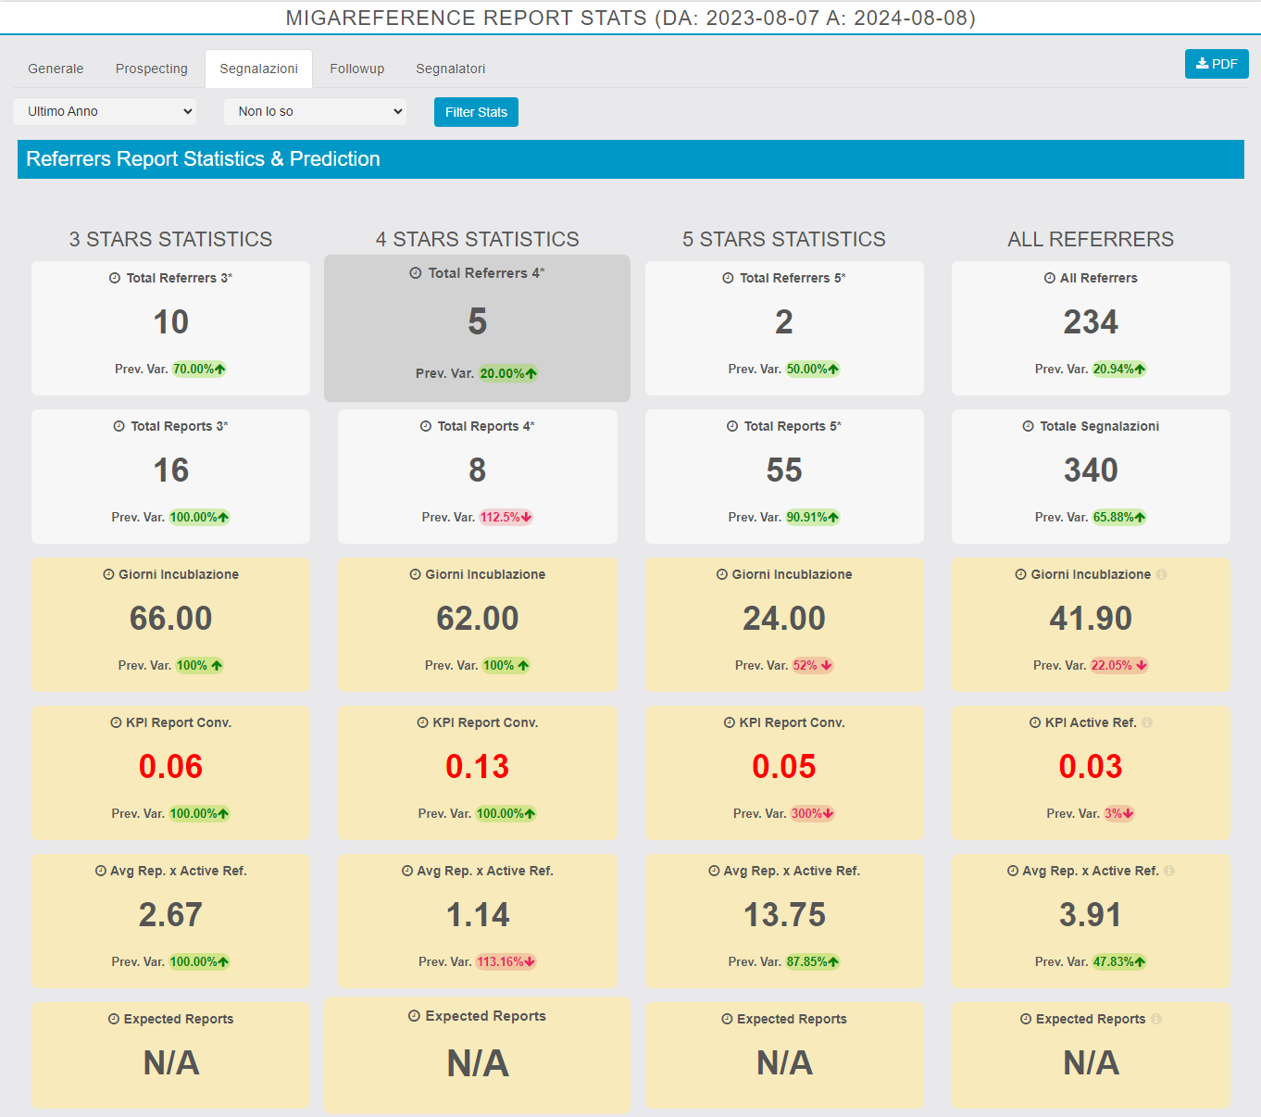
Task: Switch to the Generale tab
Action: point(56,69)
